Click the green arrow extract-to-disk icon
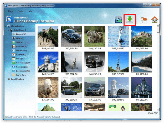The height and width of the screenshot is (123, 164). pos(130,19)
